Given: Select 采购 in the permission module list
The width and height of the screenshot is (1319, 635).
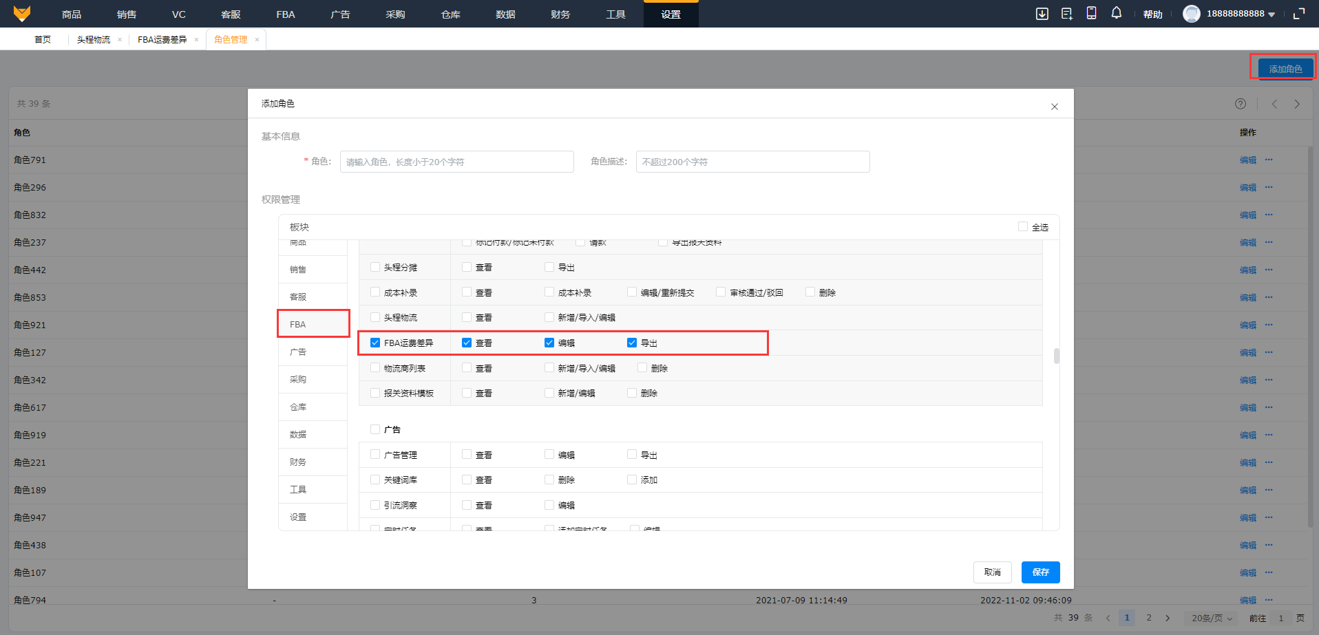Looking at the screenshot, I should click(x=298, y=380).
